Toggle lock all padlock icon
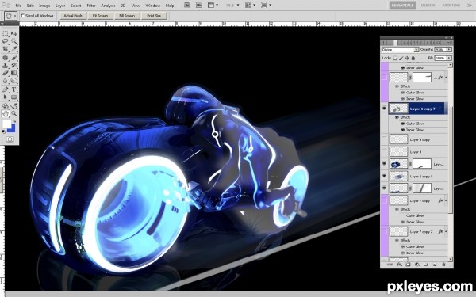Screen dimensions: 476x297 coord(413,58)
